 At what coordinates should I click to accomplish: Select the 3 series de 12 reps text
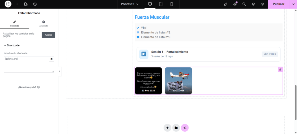(162, 56)
